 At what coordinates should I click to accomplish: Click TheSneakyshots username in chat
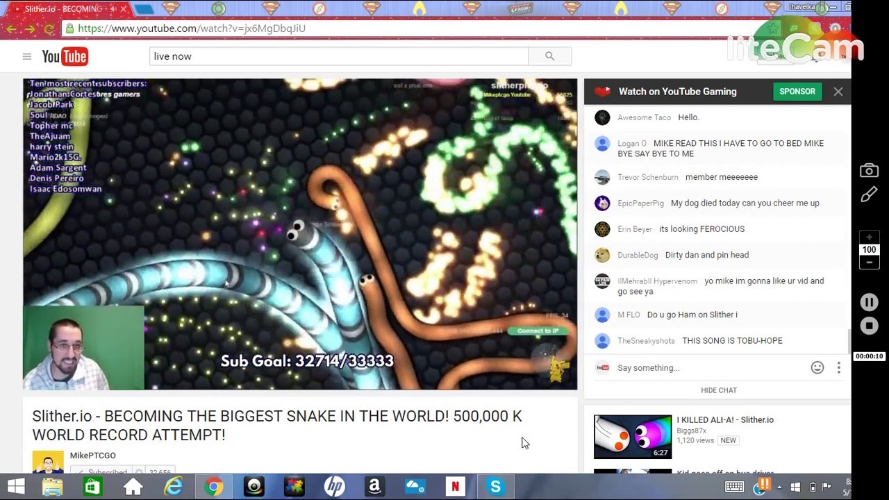[x=646, y=341]
